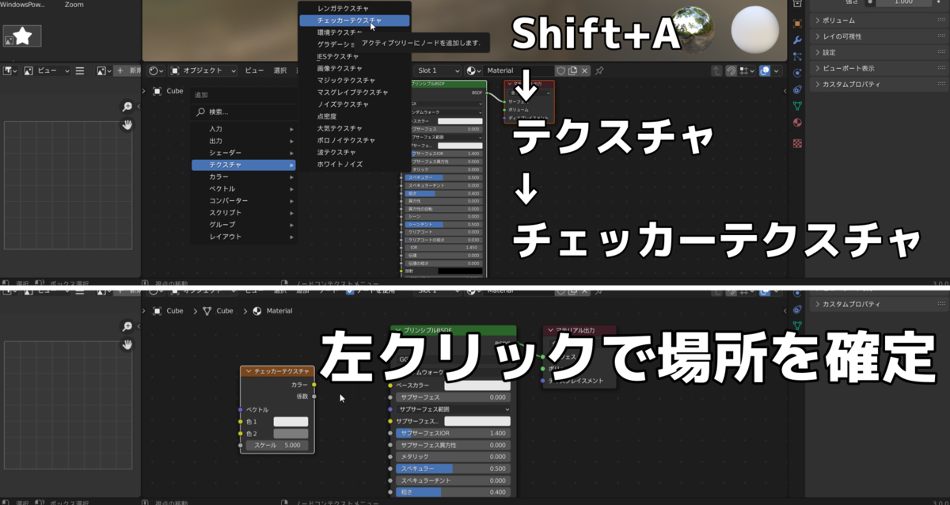Open the シェーダー submenu in Add menu
950x505 pixels.
pyautogui.click(x=244, y=152)
